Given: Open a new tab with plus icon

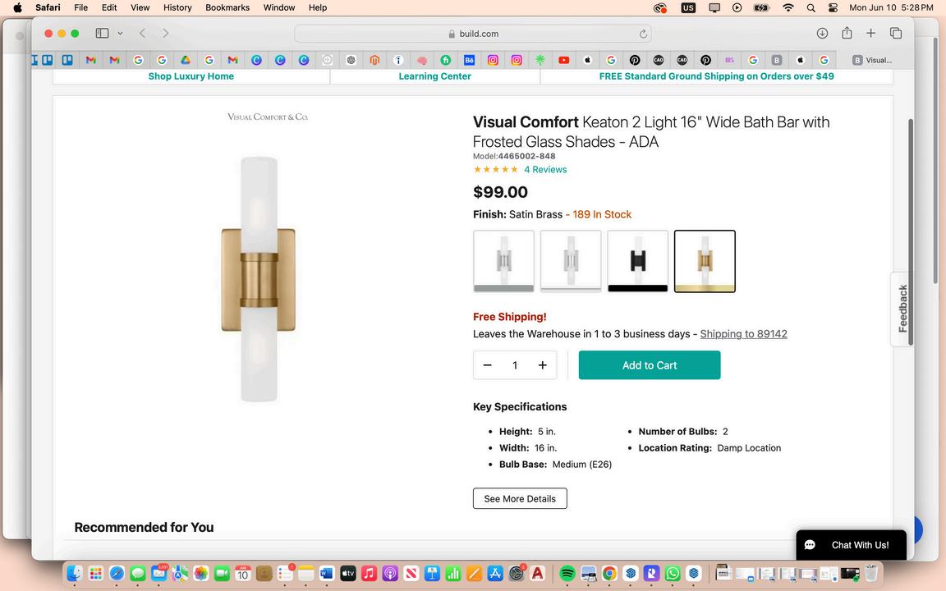Looking at the screenshot, I should pos(870,34).
